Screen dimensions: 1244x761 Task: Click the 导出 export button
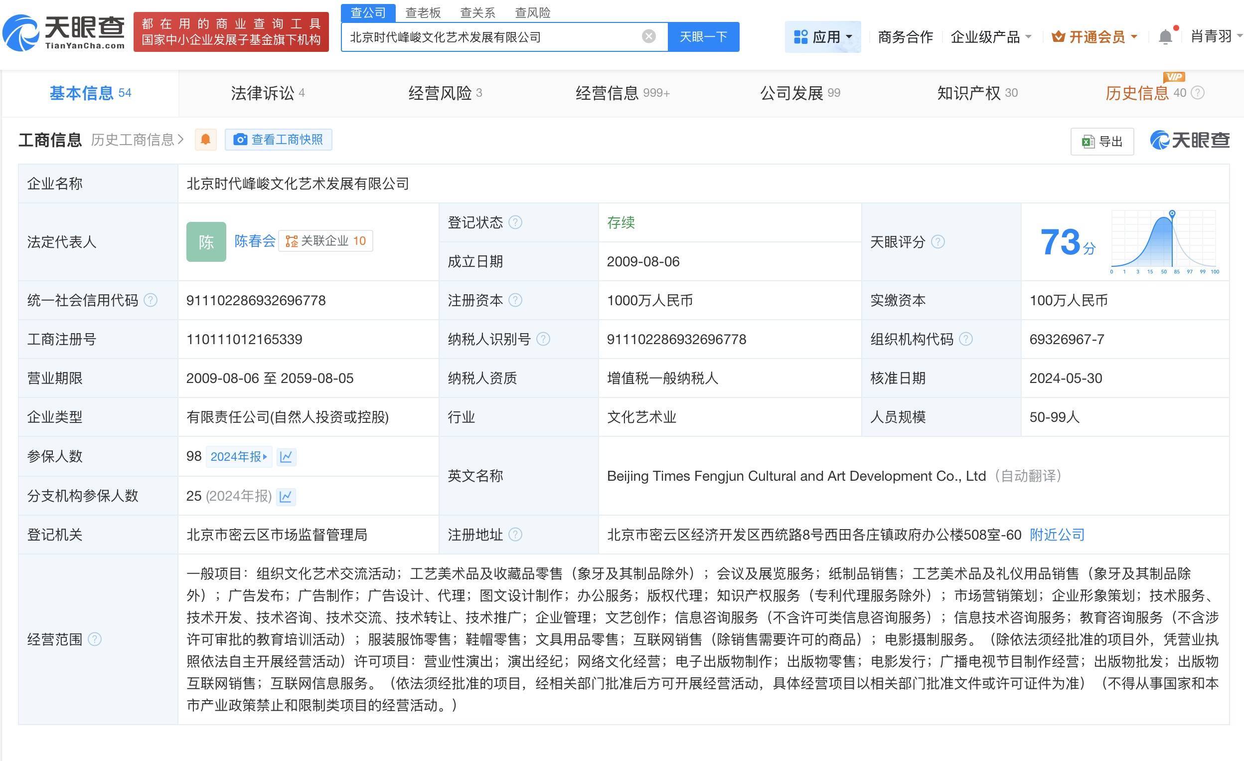(1102, 141)
